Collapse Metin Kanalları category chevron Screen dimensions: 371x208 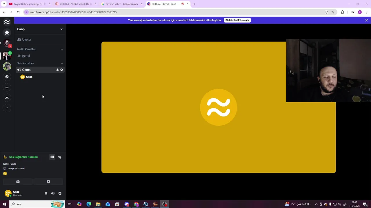[x=62, y=49]
